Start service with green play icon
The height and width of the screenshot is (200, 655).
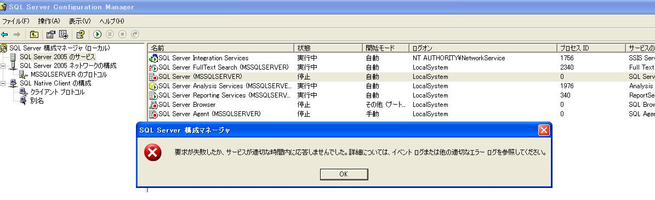click(98, 34)
